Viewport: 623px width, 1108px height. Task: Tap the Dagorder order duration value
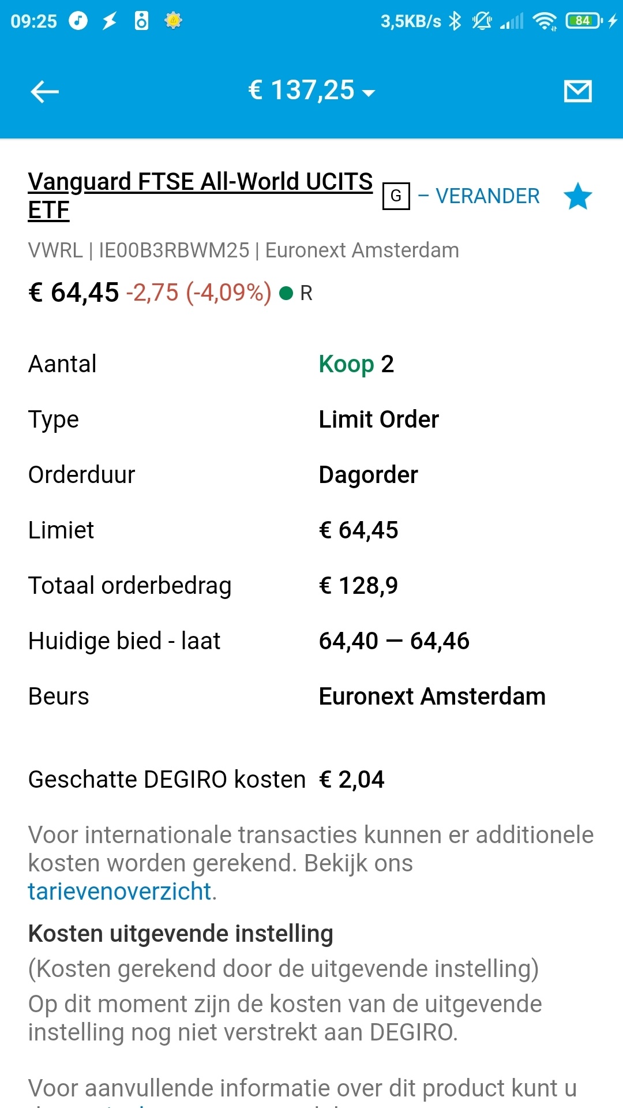coord(368,475)
